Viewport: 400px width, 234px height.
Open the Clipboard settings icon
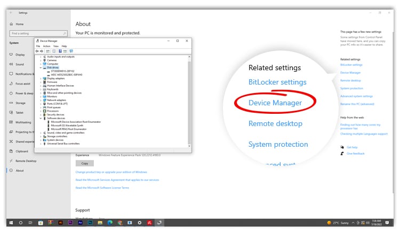[11, 151]
